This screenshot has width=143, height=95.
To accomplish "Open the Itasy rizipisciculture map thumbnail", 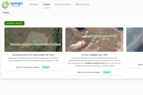I will click(33, 40).
